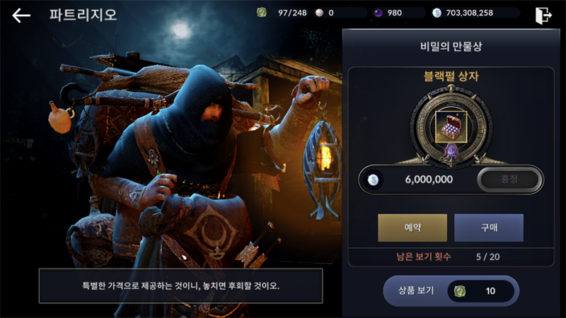Tap the silver coin icon in top bar
566x318 pixels.
click(x=437, y=13)
